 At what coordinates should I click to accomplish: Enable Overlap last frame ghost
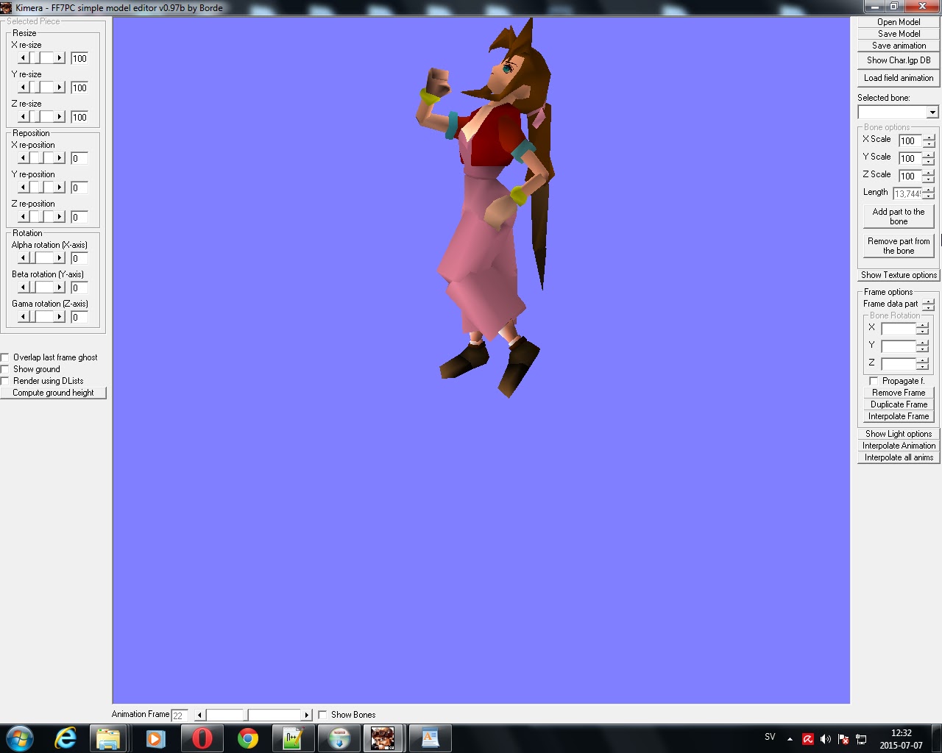coord(5,357)
